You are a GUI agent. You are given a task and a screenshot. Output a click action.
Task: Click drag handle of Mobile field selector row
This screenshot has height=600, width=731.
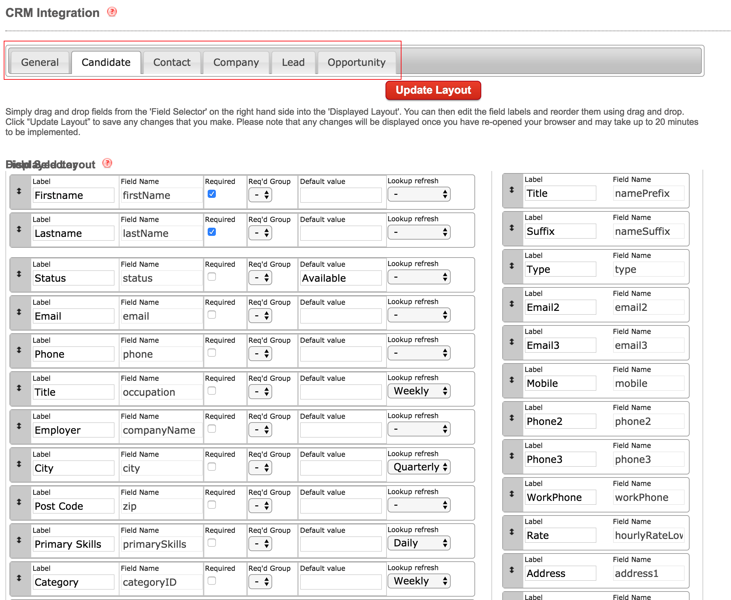click(x=511, y=380)
